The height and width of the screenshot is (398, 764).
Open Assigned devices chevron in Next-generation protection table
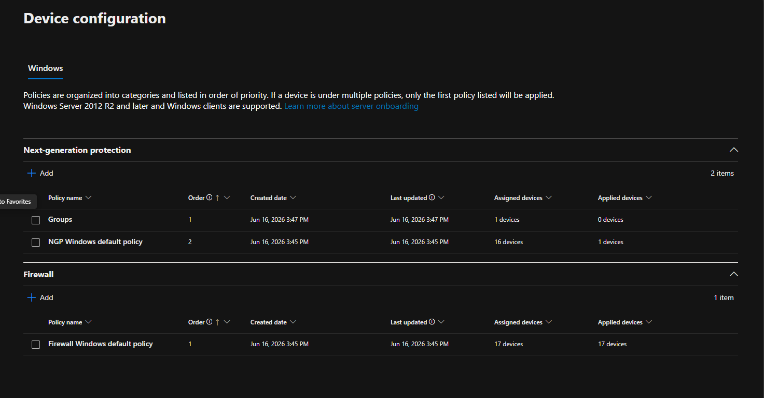(x=549, y=197)
